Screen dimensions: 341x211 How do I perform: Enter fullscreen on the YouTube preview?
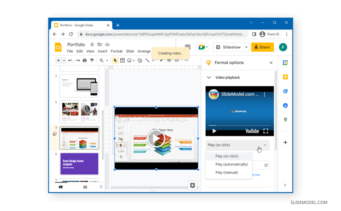(266, 131)
